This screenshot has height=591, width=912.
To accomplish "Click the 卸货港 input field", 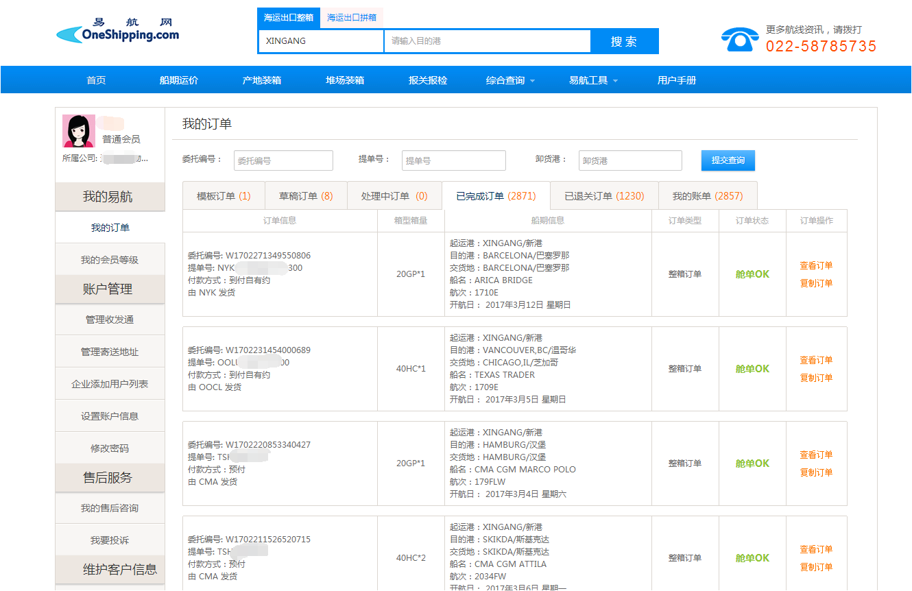I will (630, 160).
